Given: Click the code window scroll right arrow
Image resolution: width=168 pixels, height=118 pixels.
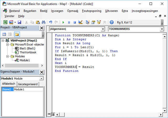Looking at the screenshot, I should (x=161, y=115).
